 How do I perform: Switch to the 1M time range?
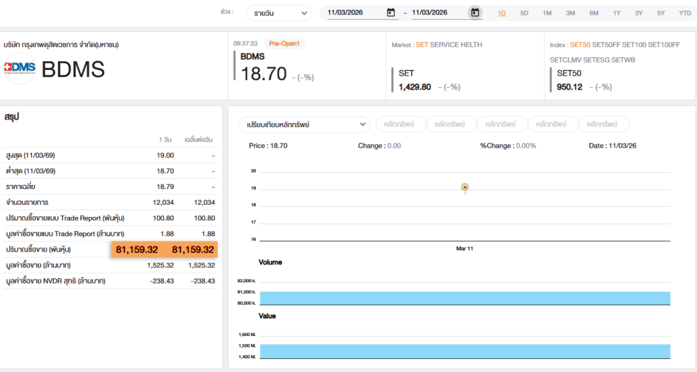pos(547,13)
